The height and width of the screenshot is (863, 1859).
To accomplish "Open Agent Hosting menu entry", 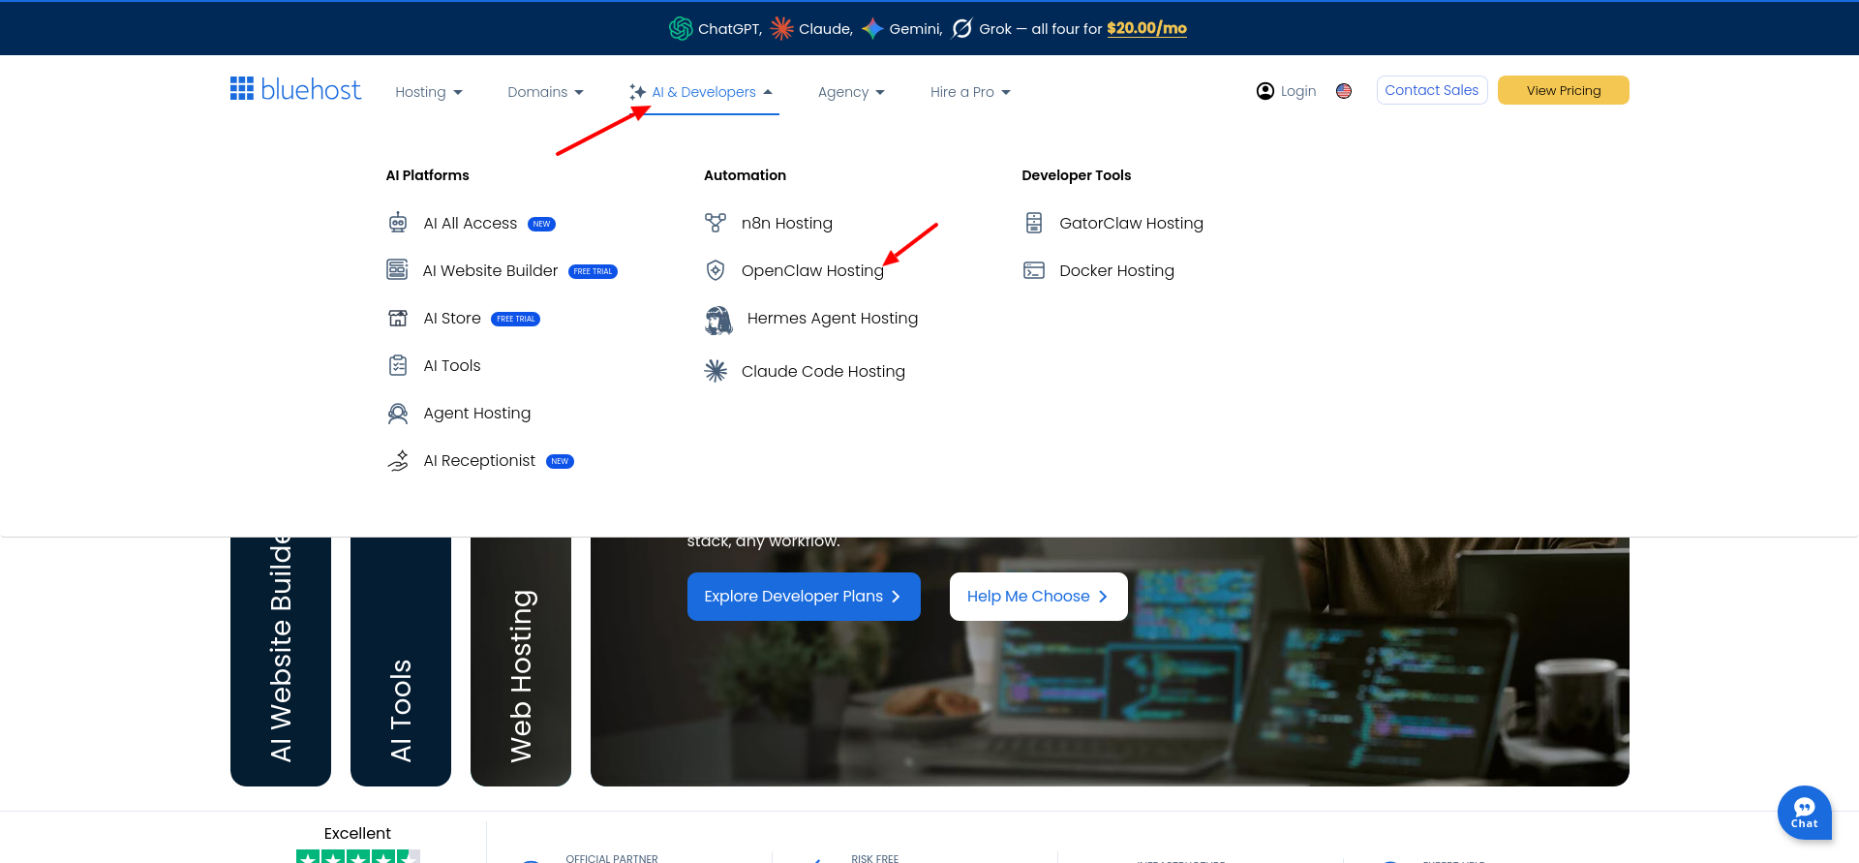I will [477, 414].
